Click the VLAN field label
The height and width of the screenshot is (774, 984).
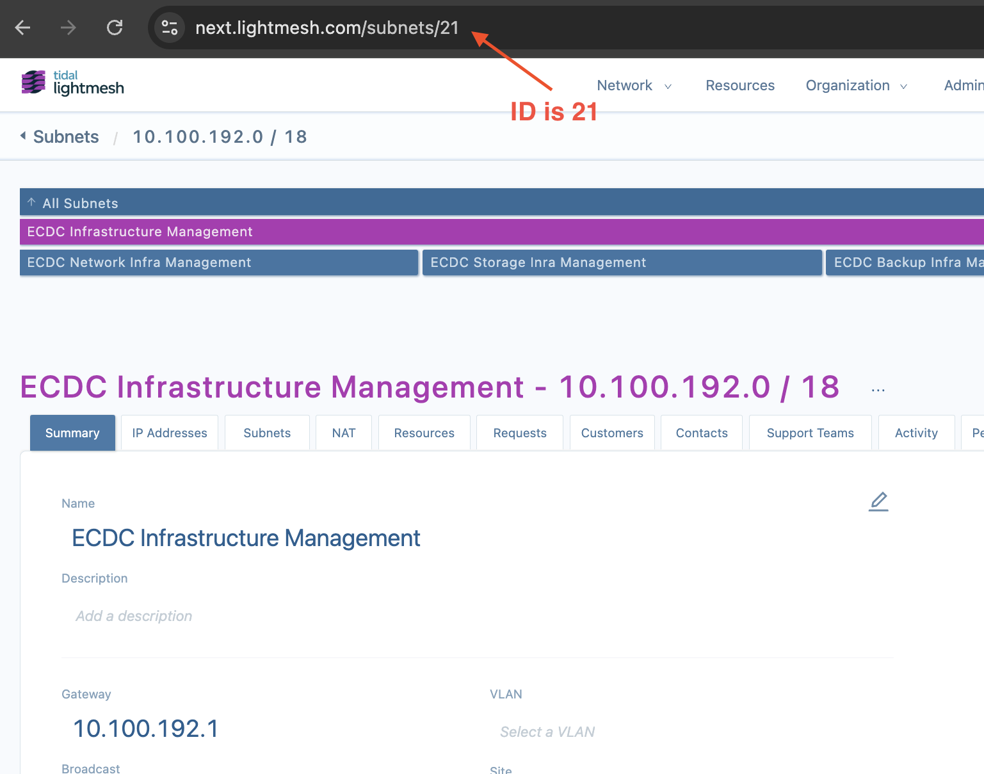pos(506,694)
